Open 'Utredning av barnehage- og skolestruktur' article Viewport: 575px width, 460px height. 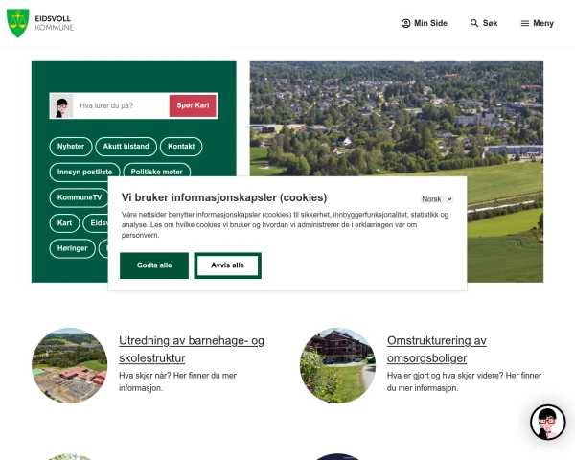(x=192, y=349)
